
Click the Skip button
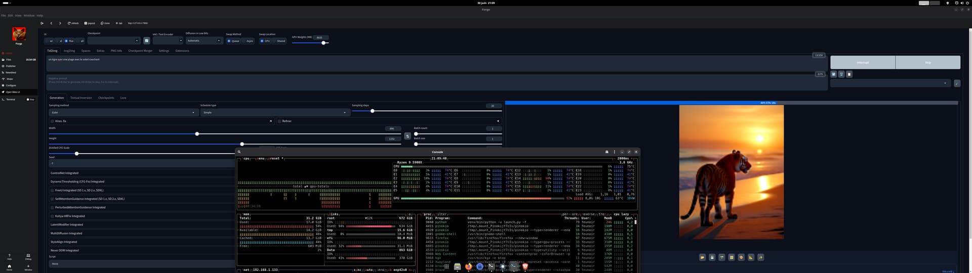(928, 63)
